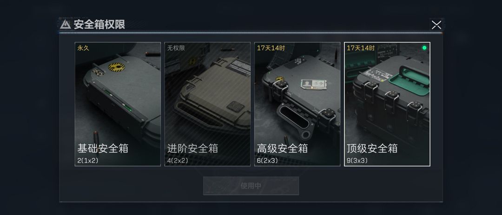The width and height of the screenshot is (502, 215).
Task: Select the 基础安全箱 card
Action: point(118,104)
